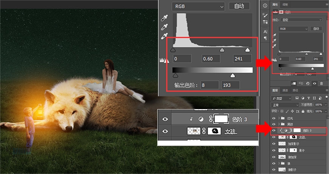Filter layers by type layers icon
329x174 pixels.
(309, 98)
